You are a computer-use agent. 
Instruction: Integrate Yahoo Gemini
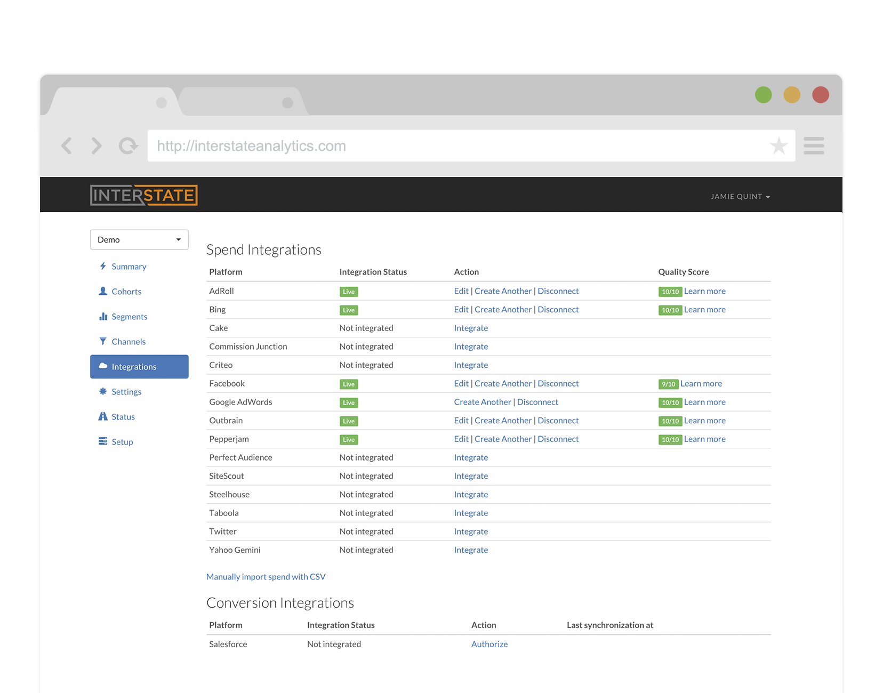pyautogui.click(x=471, y=550)
